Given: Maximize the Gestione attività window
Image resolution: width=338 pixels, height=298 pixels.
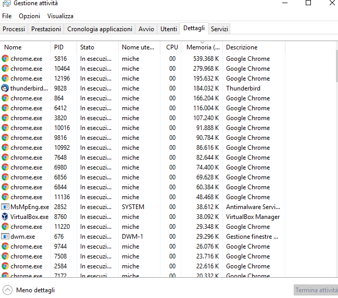Looking at the screenshot, I should (308, 3).
